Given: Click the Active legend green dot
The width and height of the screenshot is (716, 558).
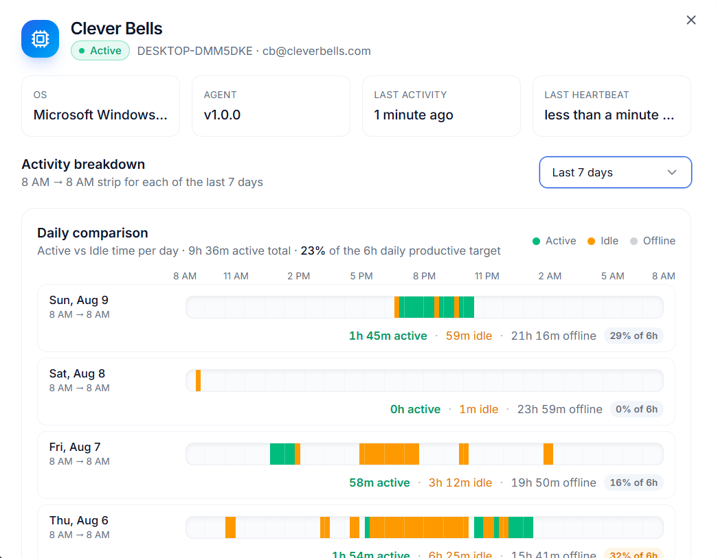Looking at the screenshot, I should pos(536,241).
